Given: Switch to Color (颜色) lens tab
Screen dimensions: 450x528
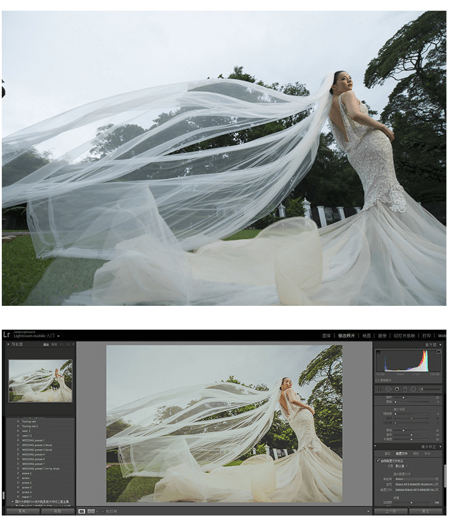Looking at the screenshot, I should pos(416,454).
